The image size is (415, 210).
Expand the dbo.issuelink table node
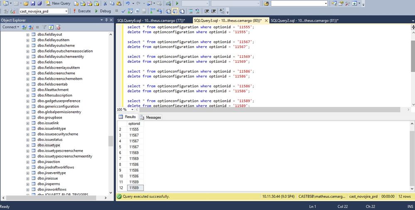[28, 123]
